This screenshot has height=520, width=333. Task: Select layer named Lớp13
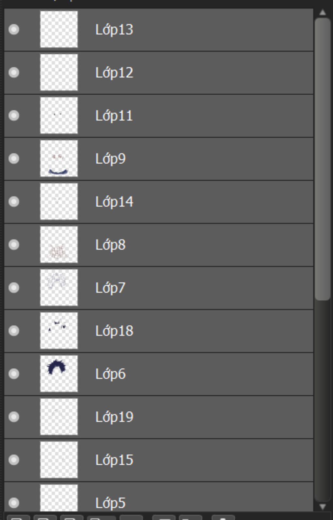pos(159,30)
